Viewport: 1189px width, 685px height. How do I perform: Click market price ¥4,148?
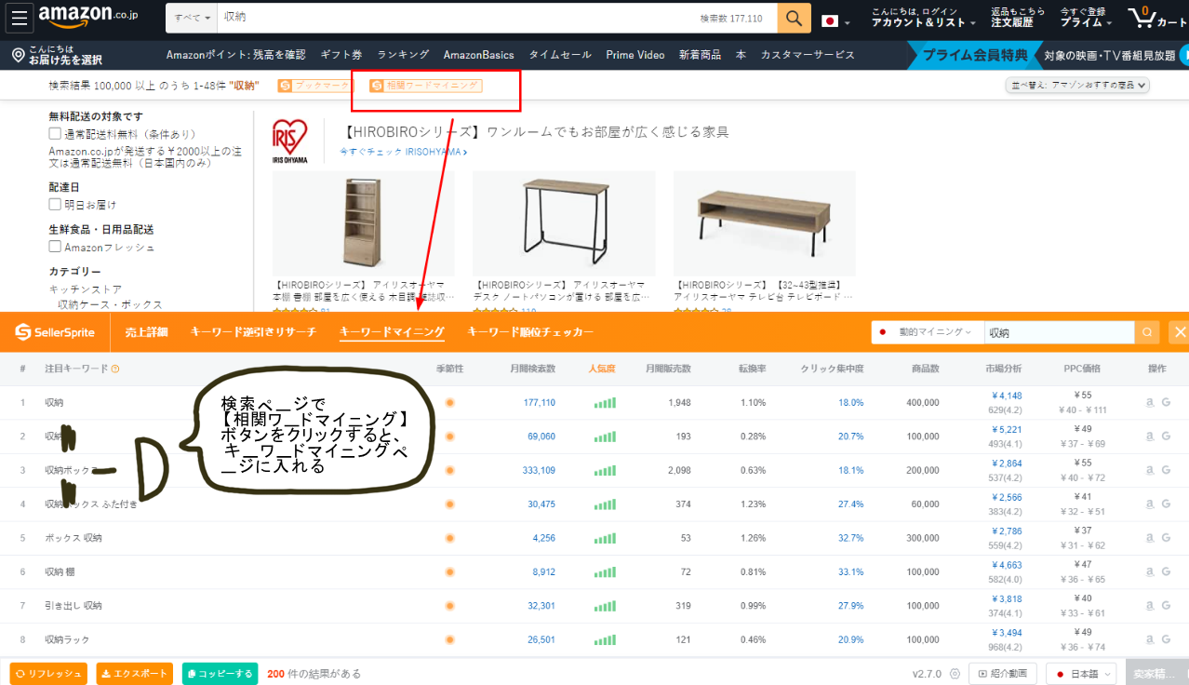[1007, 396]
